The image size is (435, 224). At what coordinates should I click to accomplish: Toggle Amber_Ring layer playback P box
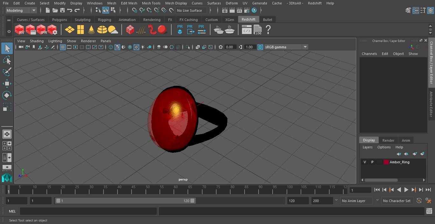coord(372,162)
